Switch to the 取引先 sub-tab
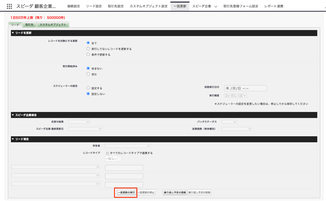 29,25
